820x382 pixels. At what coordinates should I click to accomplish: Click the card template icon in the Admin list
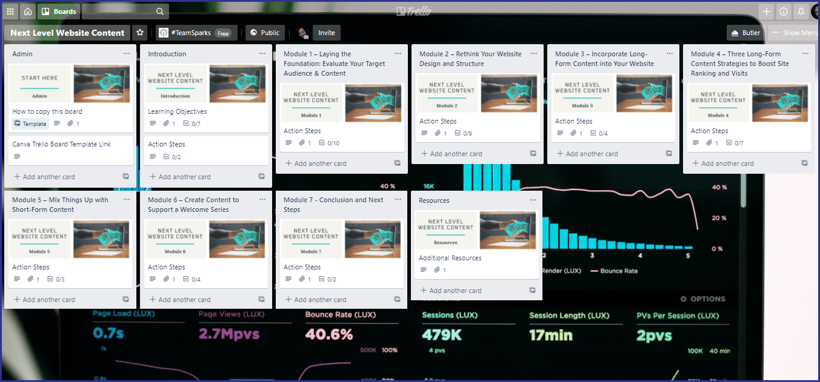pyautogui.click(x=125, y=177)
